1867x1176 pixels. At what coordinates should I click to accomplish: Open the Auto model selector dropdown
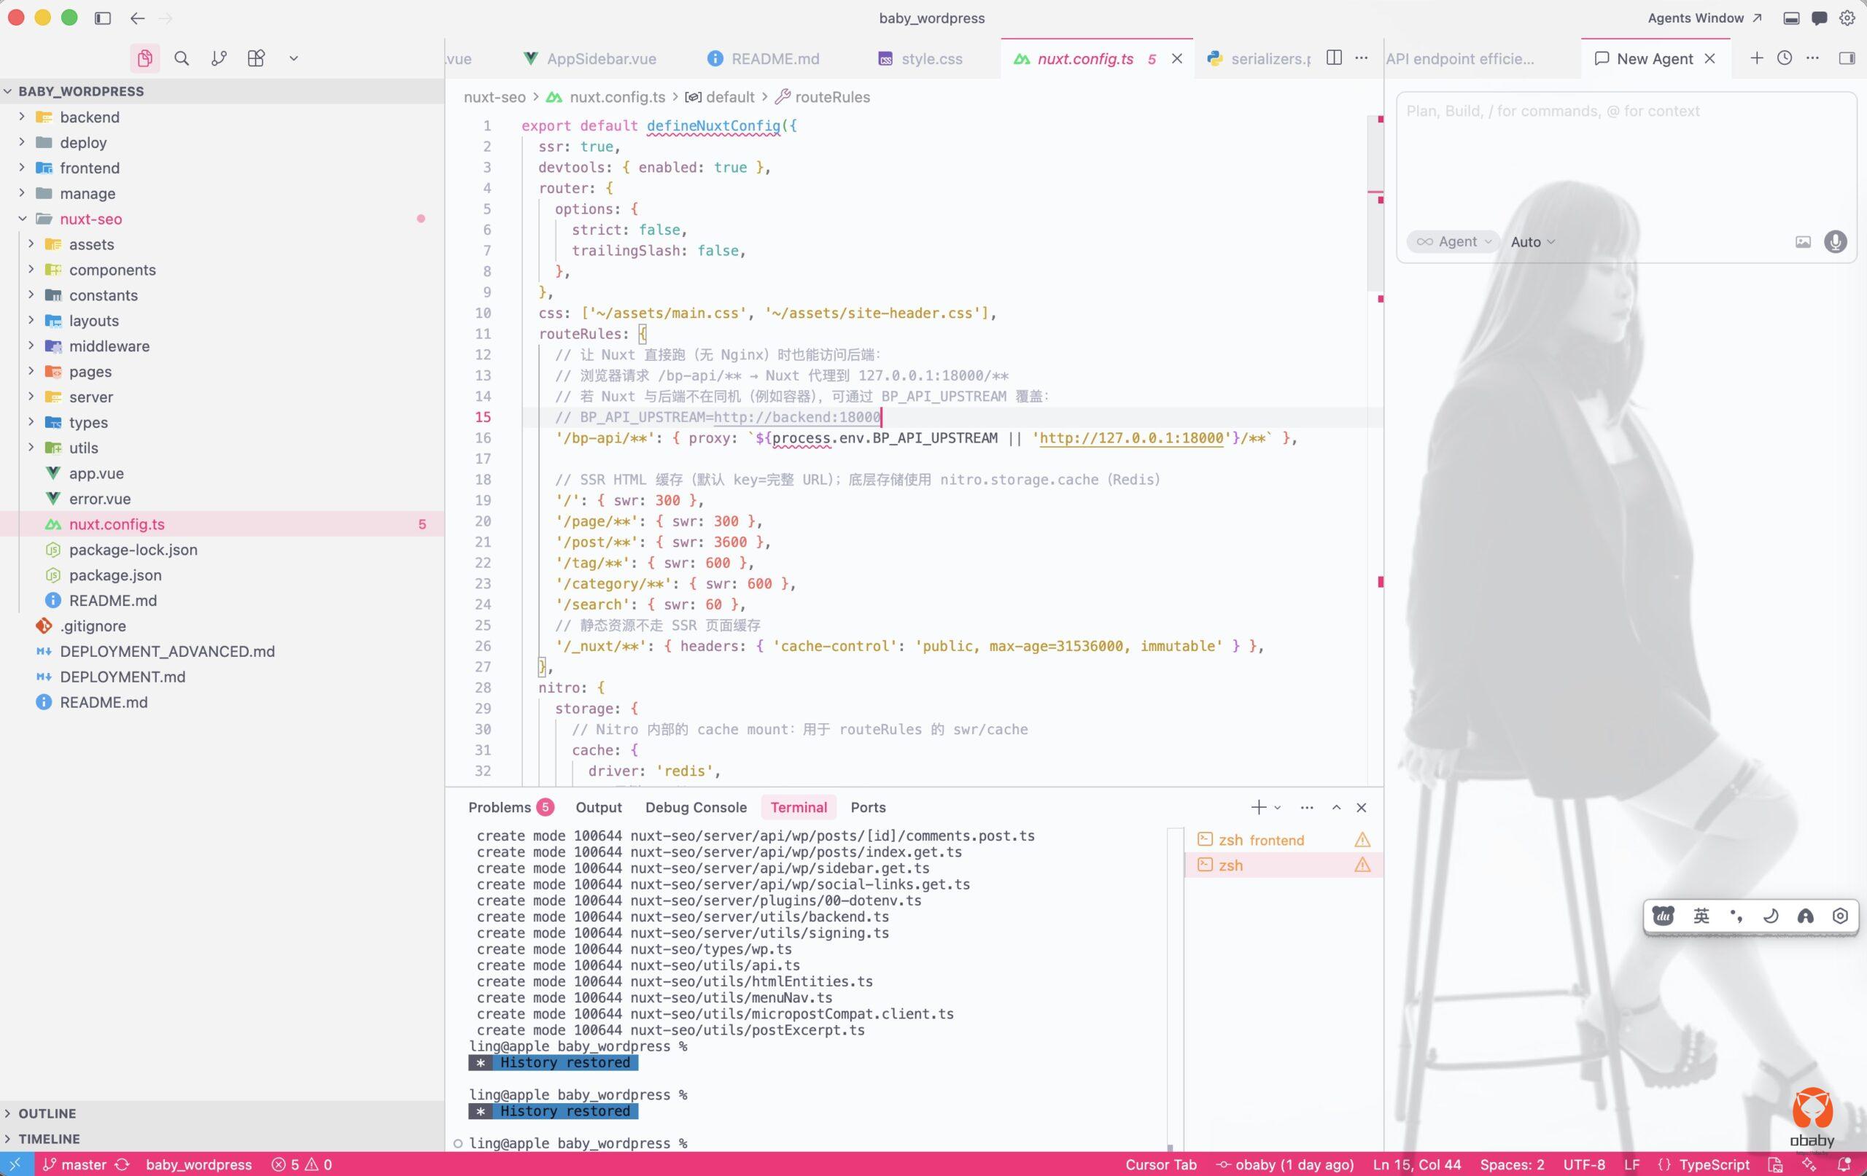click(x=1532, y=242)
